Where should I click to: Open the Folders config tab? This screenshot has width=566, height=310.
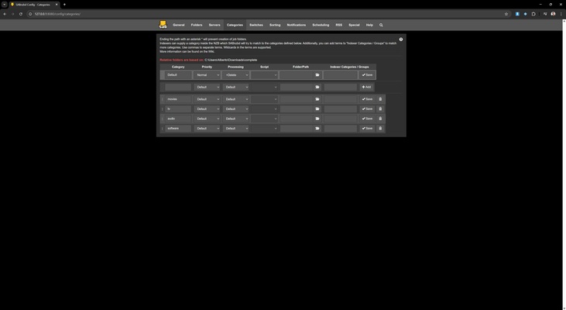pyautogui.click(x=197, y=25)
